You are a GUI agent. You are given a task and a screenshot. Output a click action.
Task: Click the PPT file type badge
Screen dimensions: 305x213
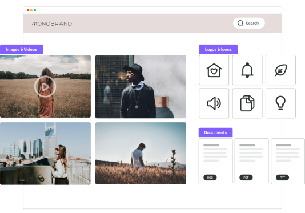pyautogui.click(x=282, y=178)
